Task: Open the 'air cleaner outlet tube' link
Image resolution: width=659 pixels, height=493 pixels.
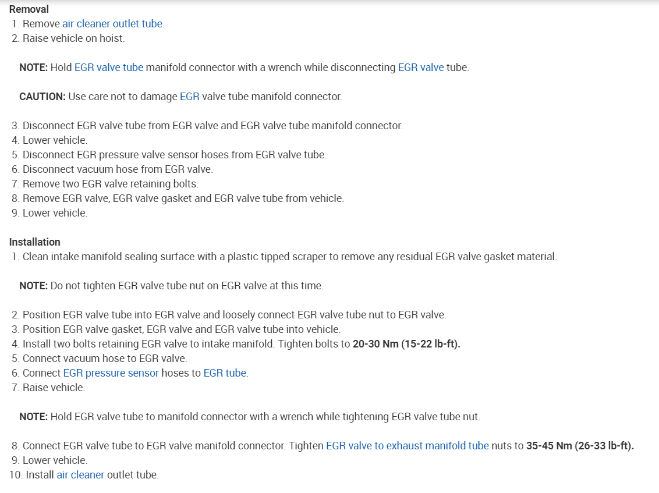Action: (112, 24)
